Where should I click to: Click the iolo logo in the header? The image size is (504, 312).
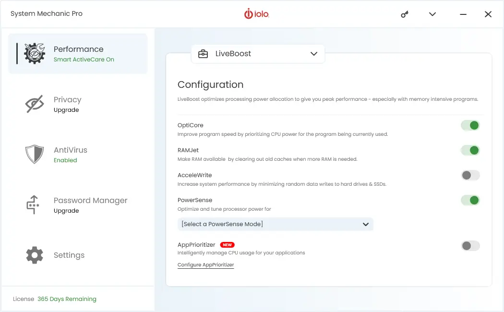coord(257,14)
